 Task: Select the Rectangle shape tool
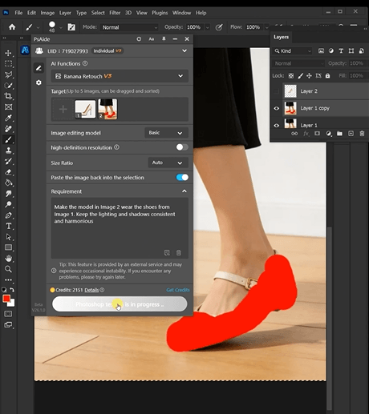click(x=8, y=247)
